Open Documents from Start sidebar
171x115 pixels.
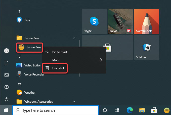pos(7,63)
